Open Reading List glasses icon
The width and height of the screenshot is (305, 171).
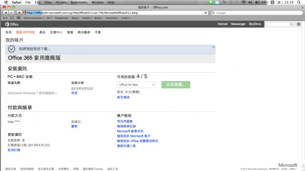tap(5, 18)
